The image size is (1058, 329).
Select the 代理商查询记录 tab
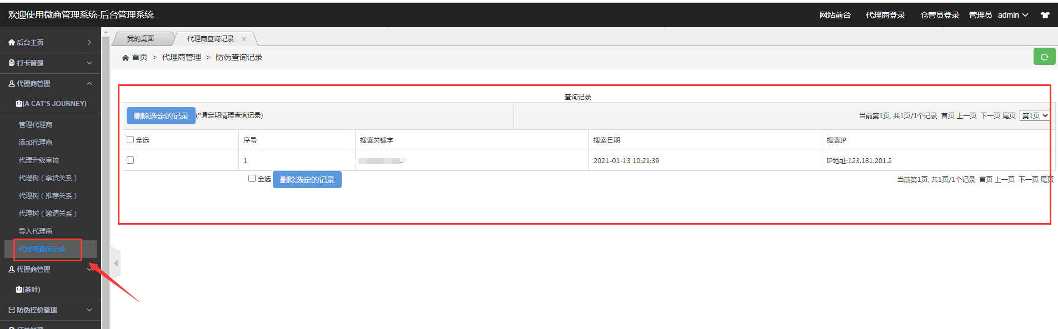tap(211, 39)
